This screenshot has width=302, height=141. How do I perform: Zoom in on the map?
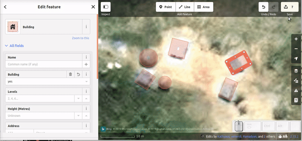tap(296, 39)
